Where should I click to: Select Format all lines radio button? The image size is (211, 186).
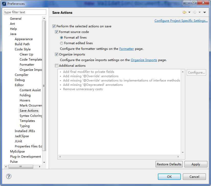tap(62, 38)
